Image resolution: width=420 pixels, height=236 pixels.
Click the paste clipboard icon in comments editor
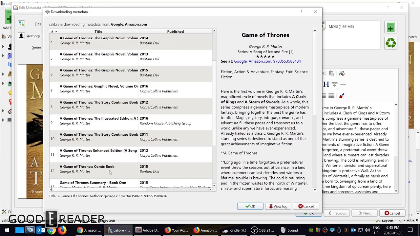click(x=331, y=73)
